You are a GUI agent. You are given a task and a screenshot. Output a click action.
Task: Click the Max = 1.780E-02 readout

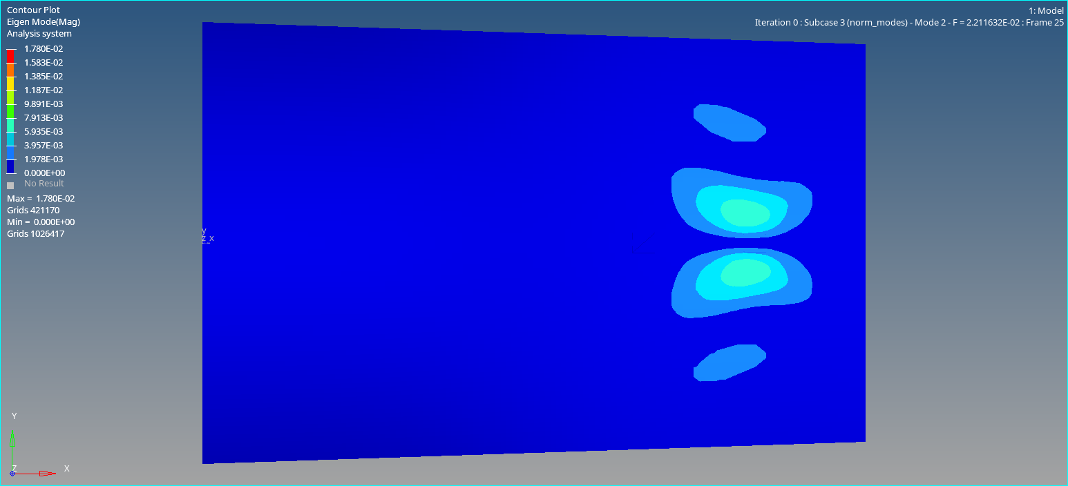[x=41, y=199]
